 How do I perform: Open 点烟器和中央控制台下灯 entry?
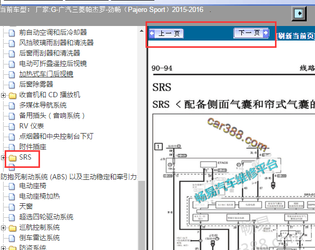(x=57, y=137)
